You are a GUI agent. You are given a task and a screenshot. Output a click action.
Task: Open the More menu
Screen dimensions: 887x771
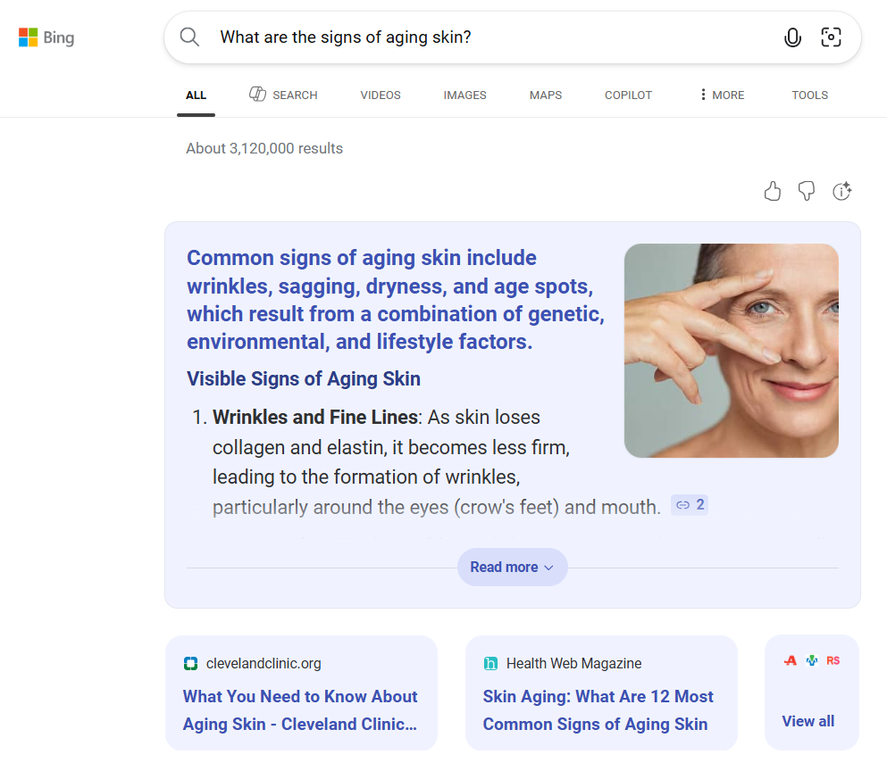tap(722, 95)
